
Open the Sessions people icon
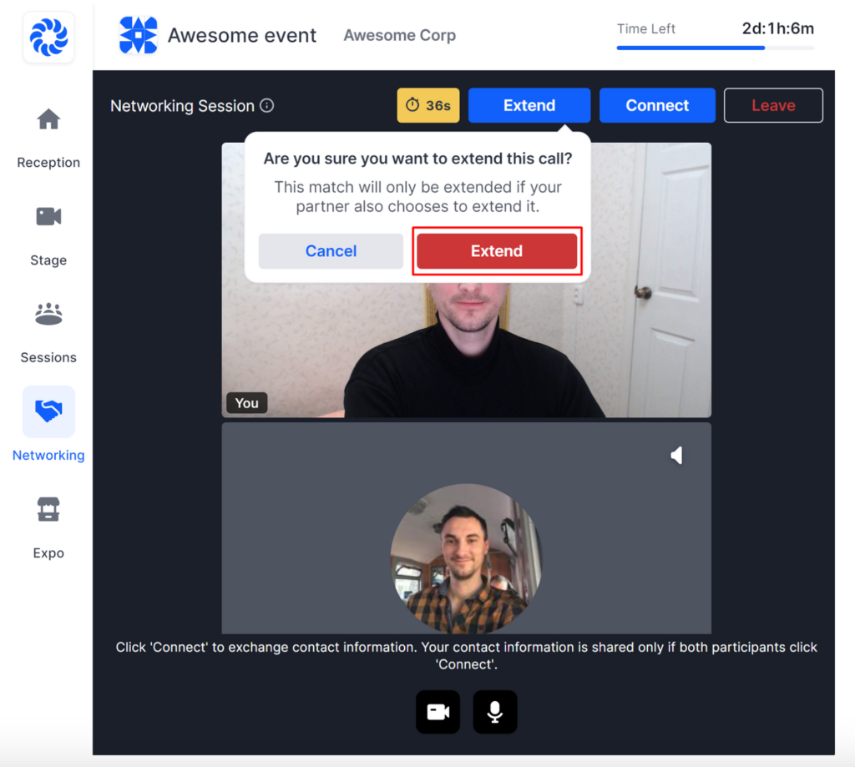(48, 314)
